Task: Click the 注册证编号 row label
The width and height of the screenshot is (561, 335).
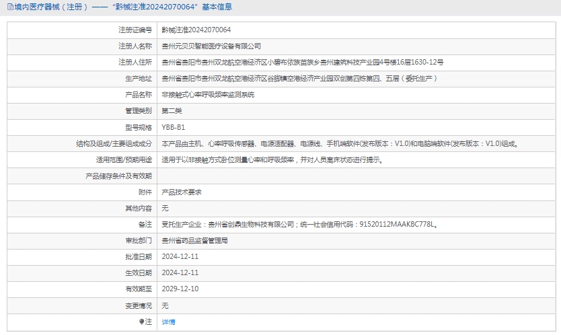Action: coord(135,30)
